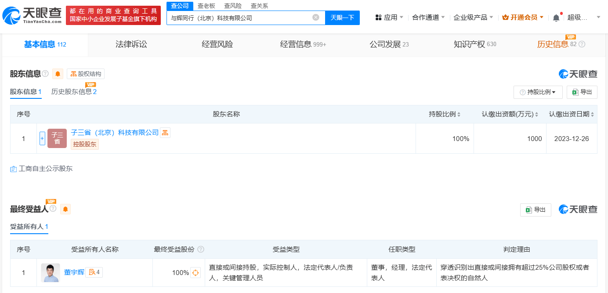This screenshot has height=293, width=608.
Task: Expand the 企业级产品 menu
Action: click(x=473, y=18)
